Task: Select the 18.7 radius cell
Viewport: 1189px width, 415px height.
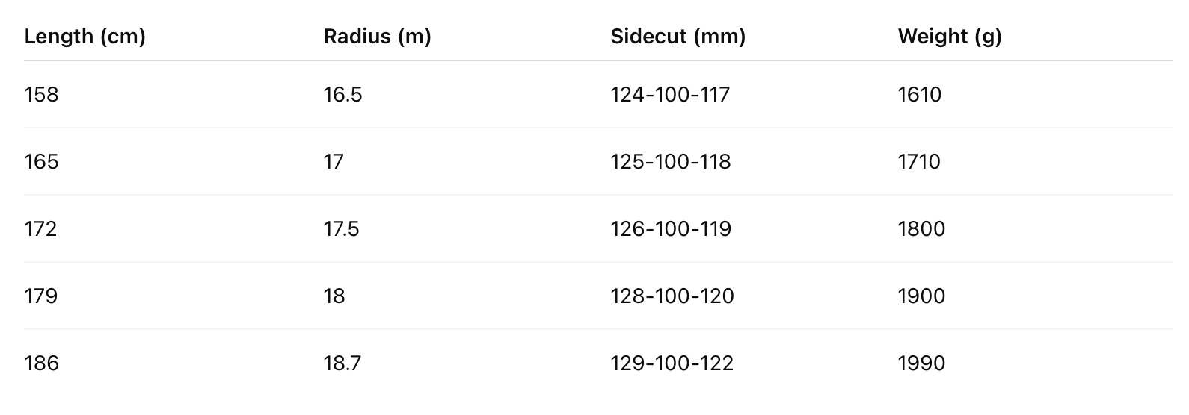Action: [x=342, y=363]
